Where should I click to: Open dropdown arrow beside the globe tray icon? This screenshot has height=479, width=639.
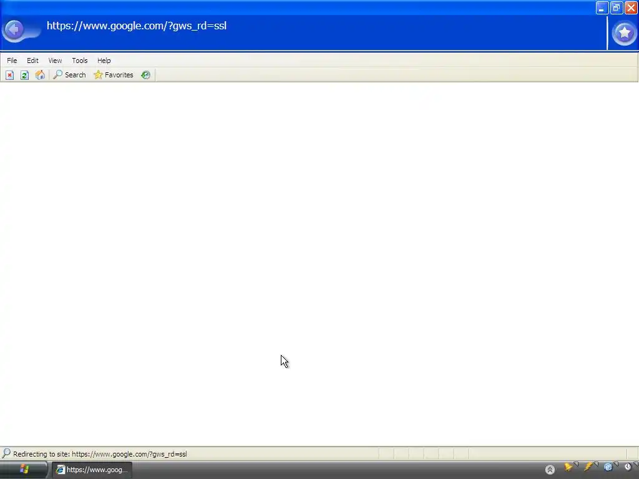coord(616,464)
